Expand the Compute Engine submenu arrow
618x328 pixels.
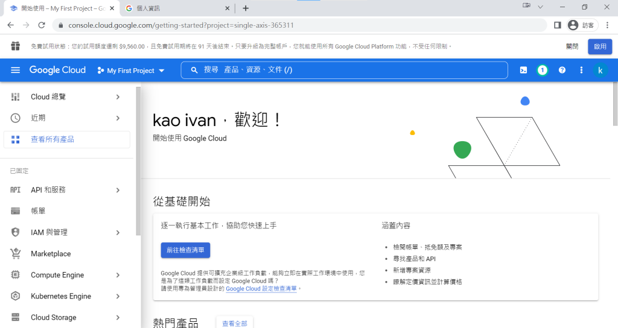pyautogui.click(x=118, y=275)
